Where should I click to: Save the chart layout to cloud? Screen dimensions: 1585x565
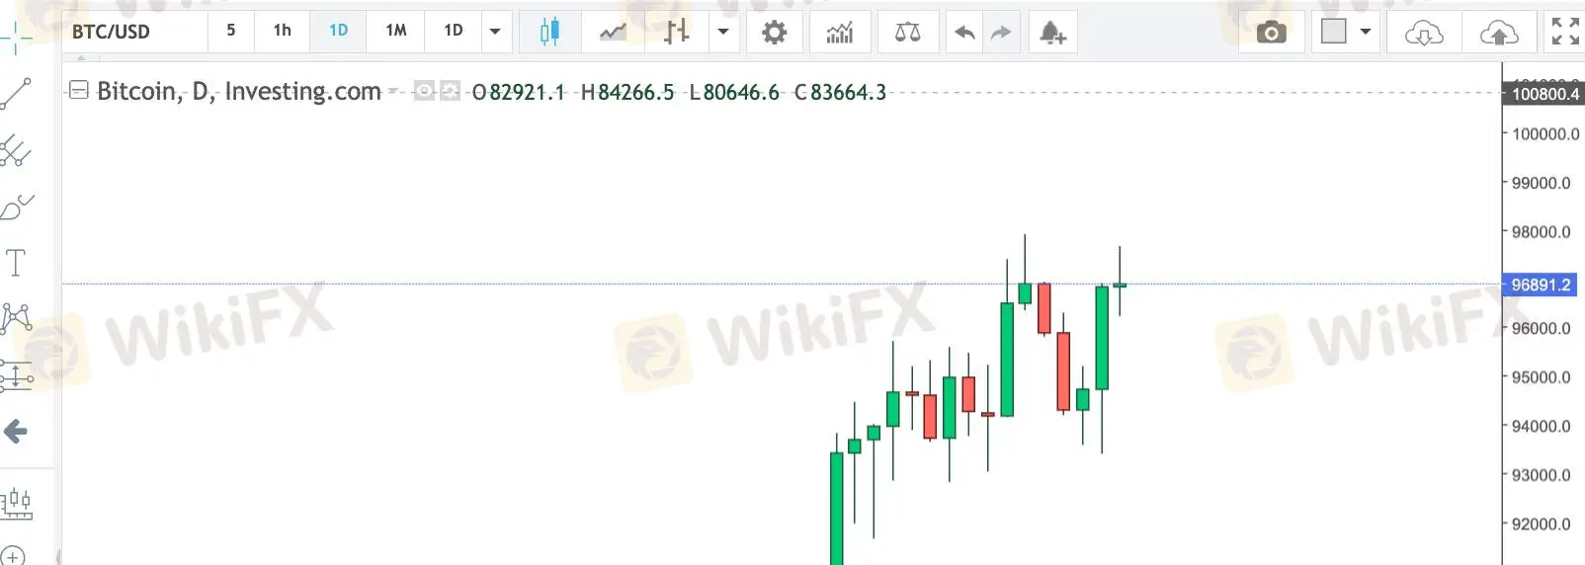1499,32
